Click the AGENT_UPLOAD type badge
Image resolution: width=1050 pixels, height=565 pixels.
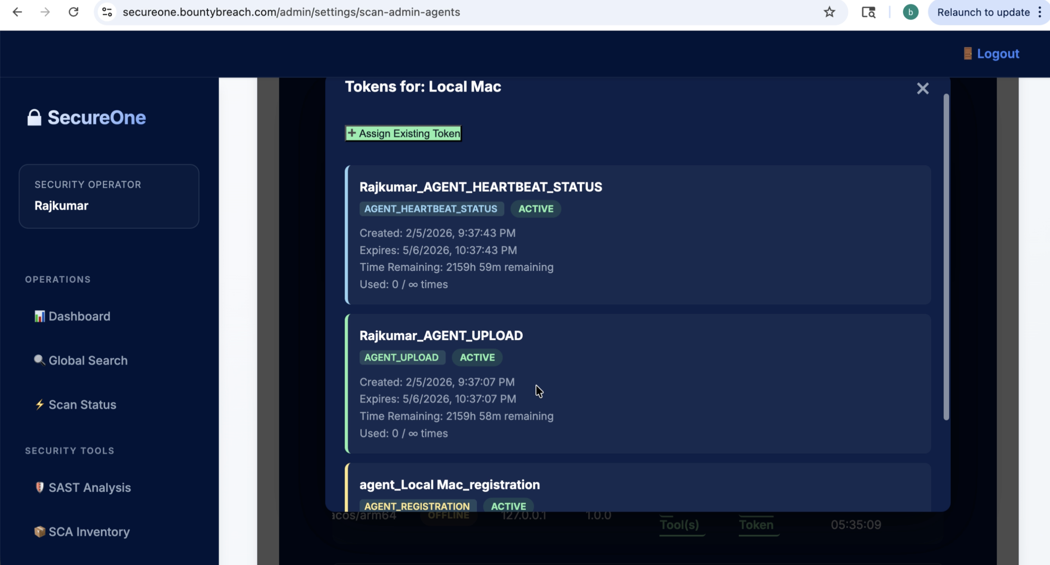click(402, 358)
